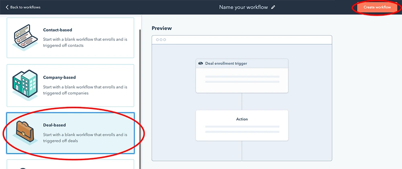This screenshot has height=169, width=402.
Task: Select the Deal-based workflow card
Action: [70, 133]
